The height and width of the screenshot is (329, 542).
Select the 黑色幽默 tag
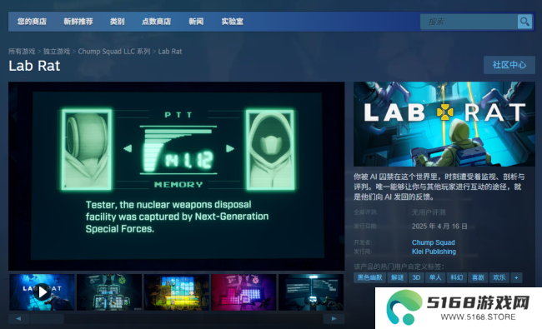click(369, 277)
